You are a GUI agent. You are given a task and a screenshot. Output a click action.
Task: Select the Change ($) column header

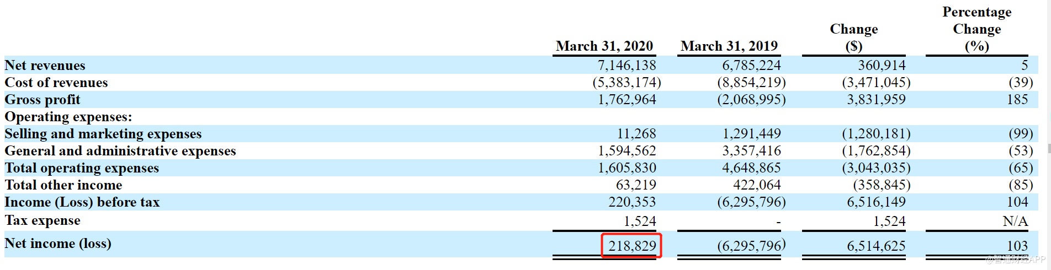[853, 37]
